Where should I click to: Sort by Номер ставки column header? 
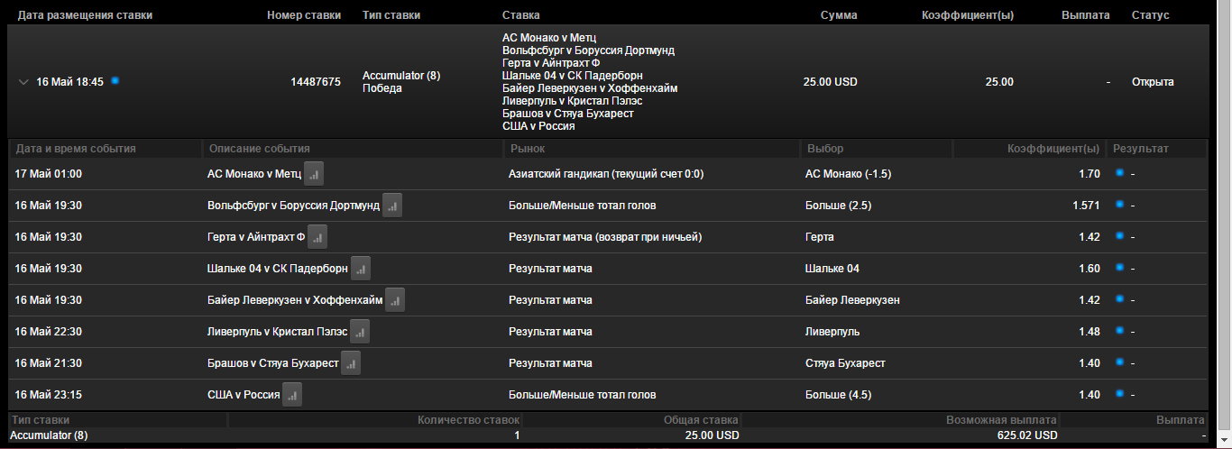(x=304, y=15)
